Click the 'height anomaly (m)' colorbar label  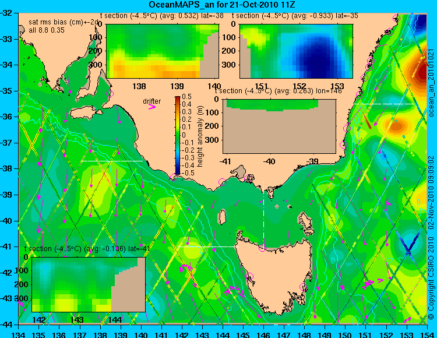(x=200, y=136)
